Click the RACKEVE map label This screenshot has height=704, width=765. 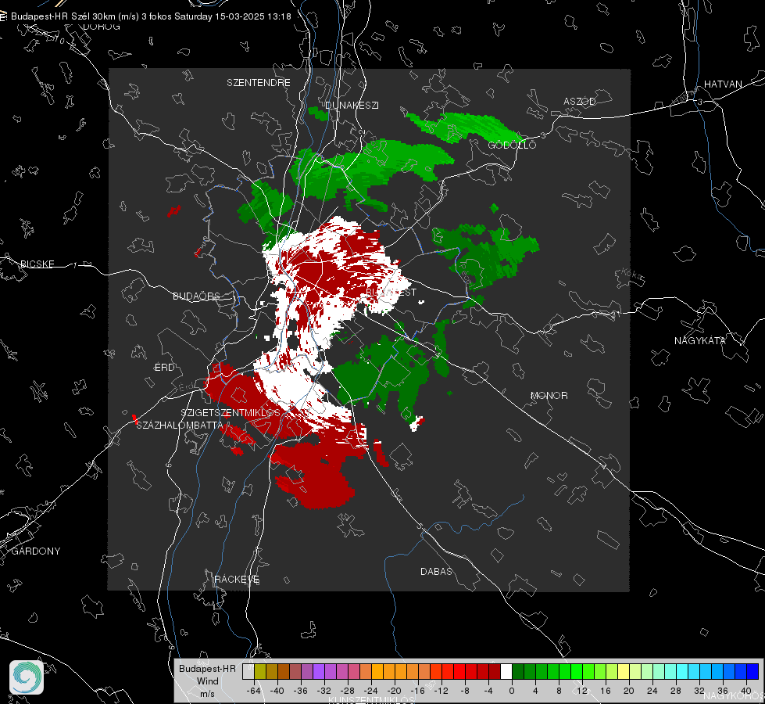[x=237, y=580]
